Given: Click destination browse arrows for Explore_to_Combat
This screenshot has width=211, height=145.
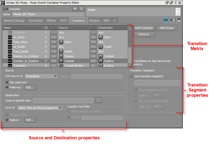Looking at the screenshot, I should 93,56.
